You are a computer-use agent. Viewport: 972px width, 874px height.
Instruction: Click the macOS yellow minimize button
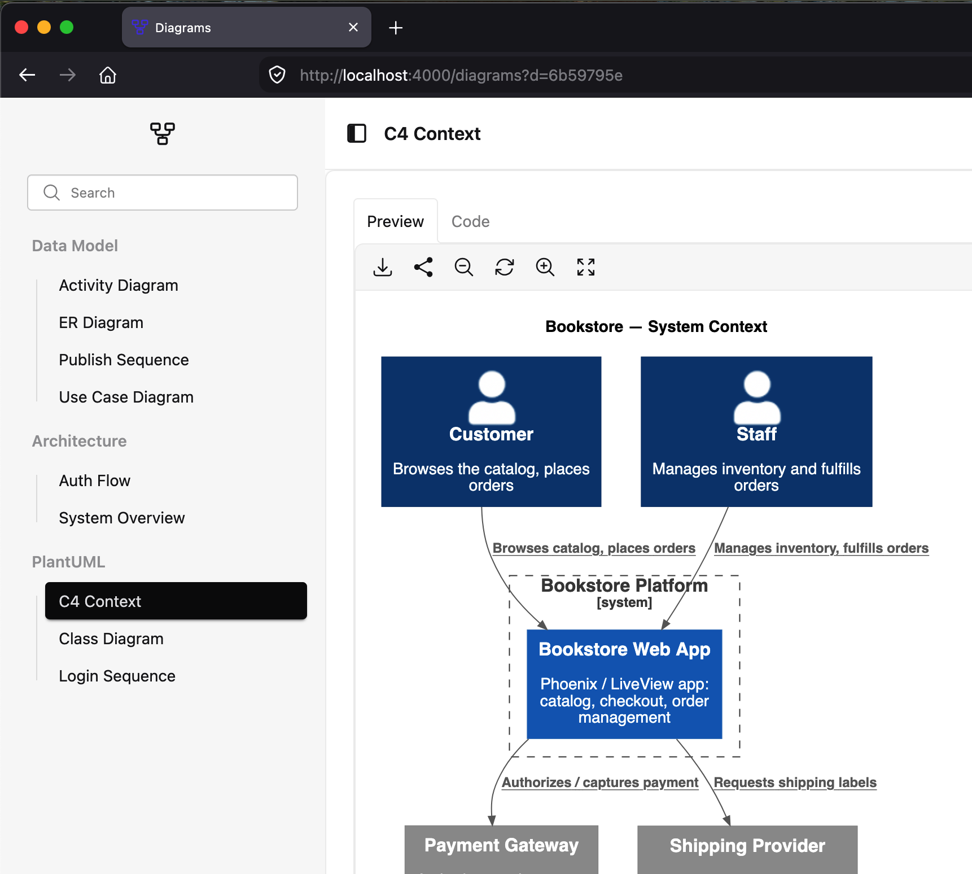(44, 27)
